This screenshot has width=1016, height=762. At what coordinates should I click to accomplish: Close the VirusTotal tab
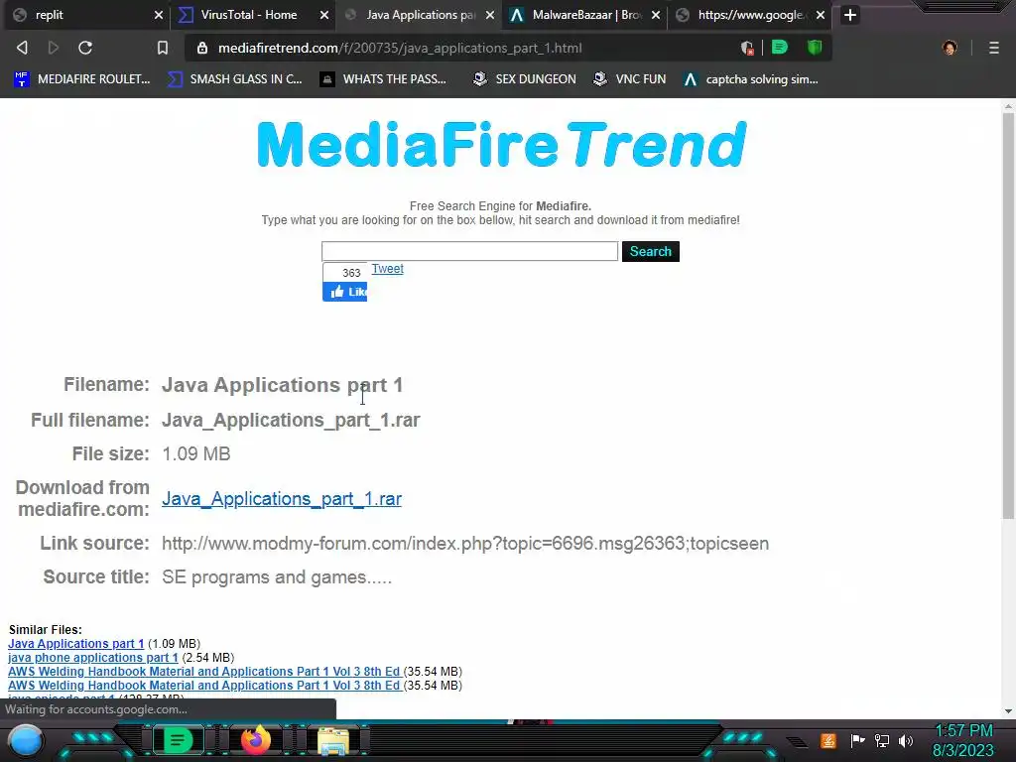(x=324, y=15)
